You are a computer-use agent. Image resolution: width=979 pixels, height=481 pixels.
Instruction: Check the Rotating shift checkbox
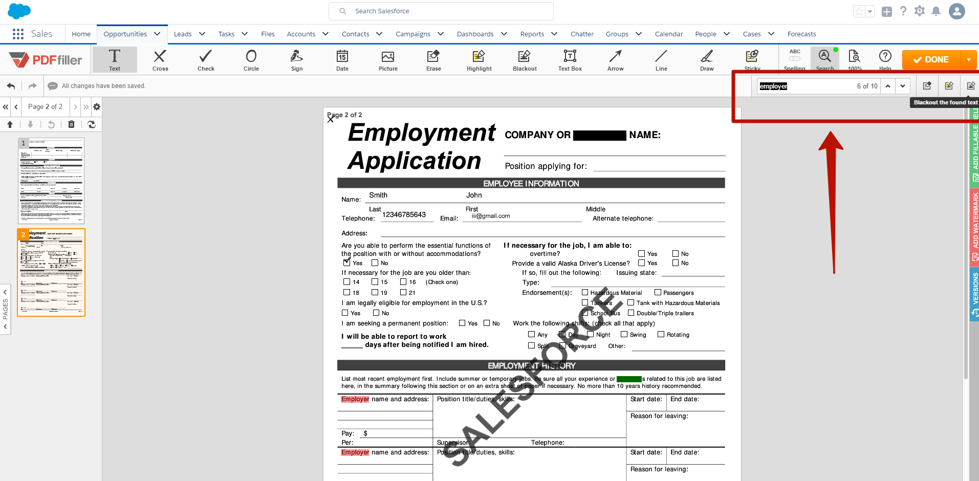[x=661, y=334]
